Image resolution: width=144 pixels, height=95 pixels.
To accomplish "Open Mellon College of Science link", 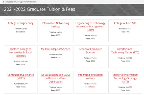I will coord(56,49).
